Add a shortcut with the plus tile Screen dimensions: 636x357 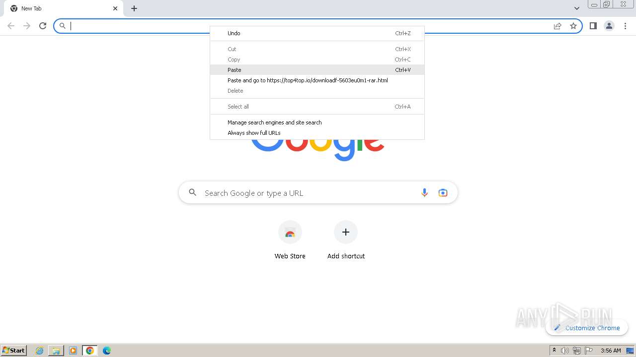click(x=346, y=240)
